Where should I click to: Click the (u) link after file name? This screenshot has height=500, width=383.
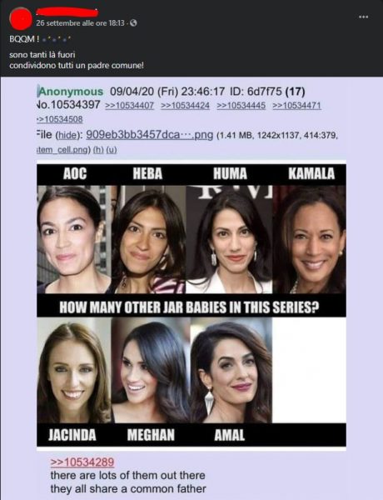pos(112,149)
